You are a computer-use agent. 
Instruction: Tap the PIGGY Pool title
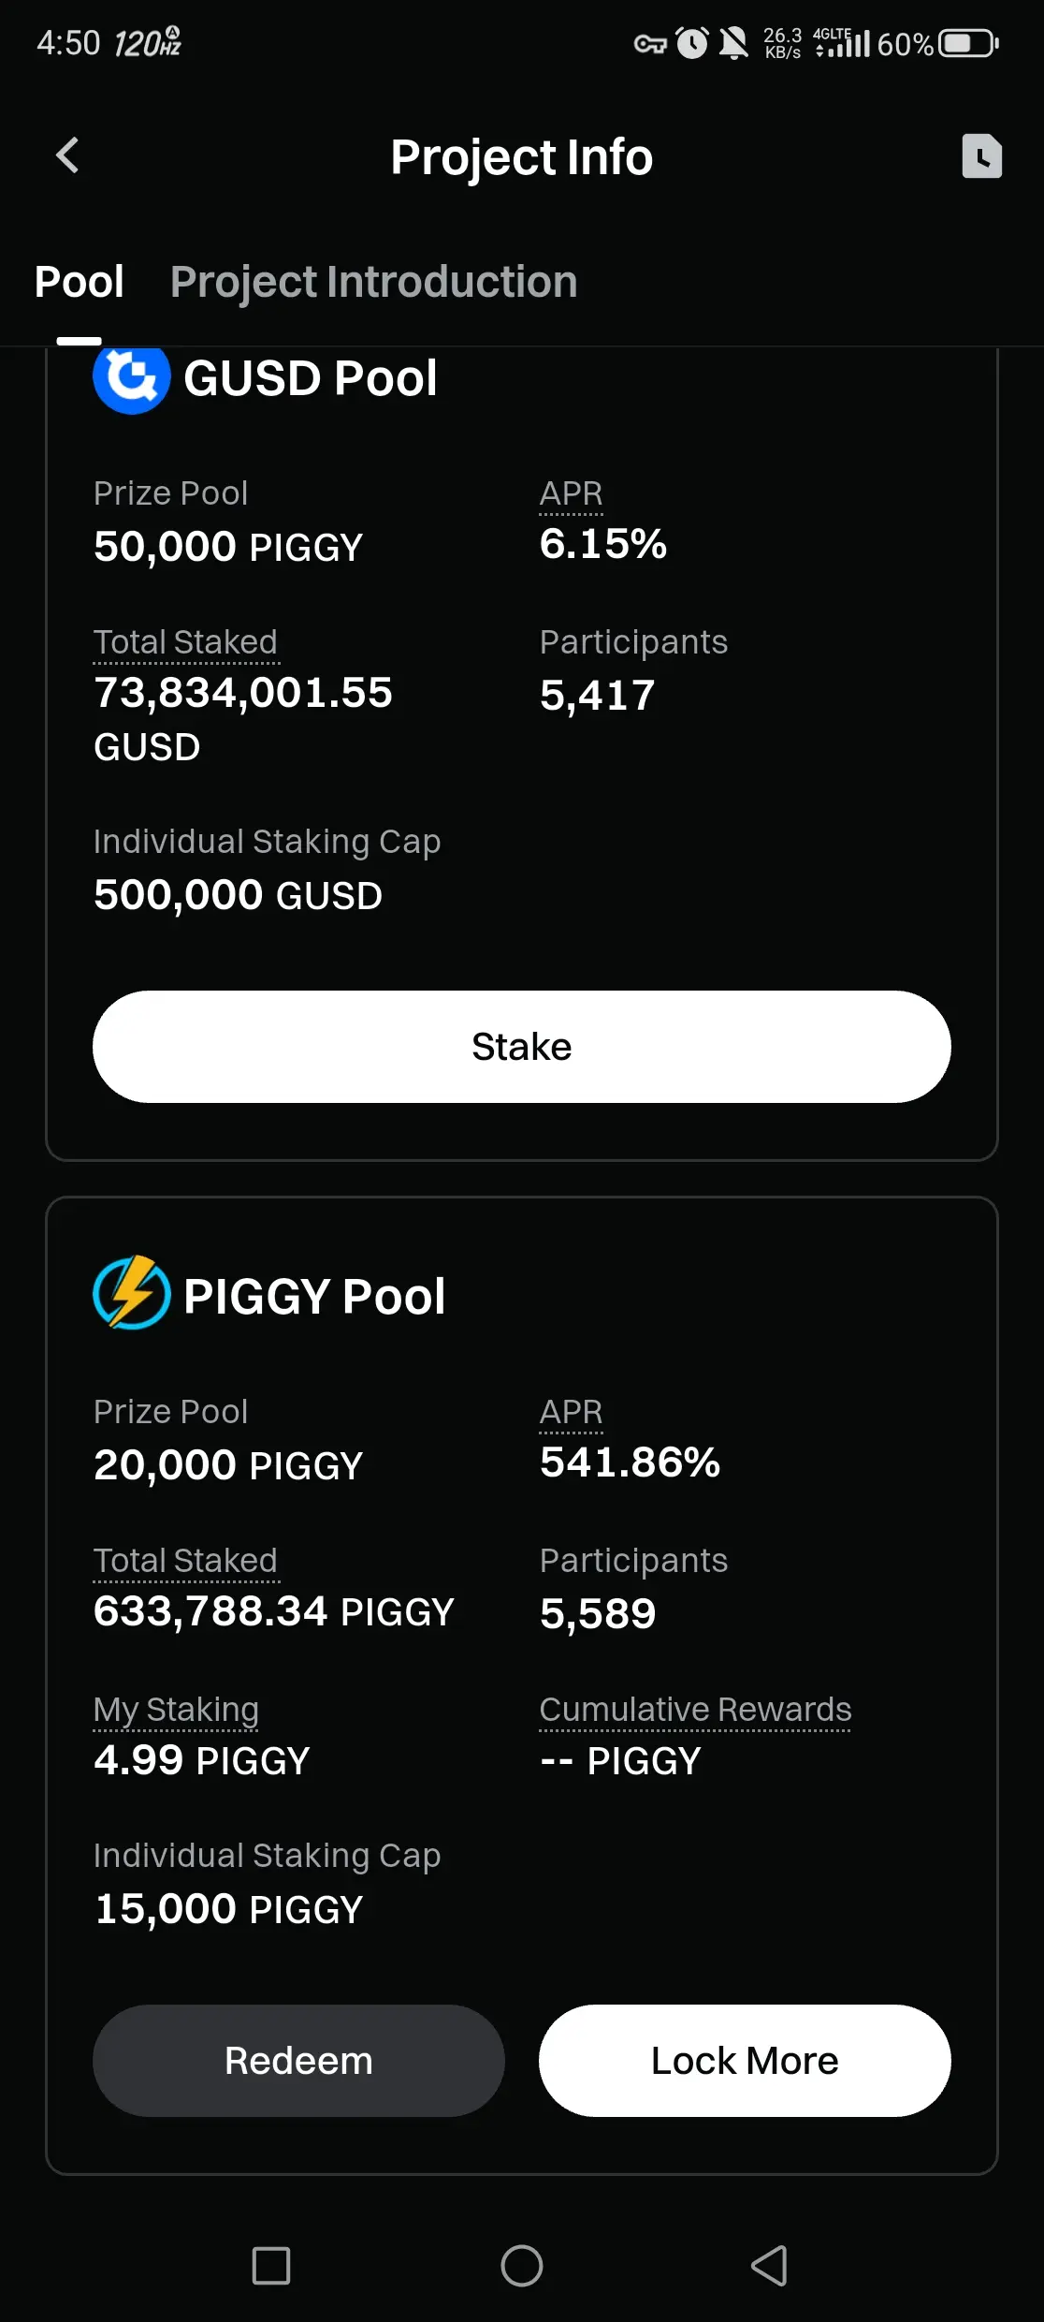click(x=314, y=1297)
